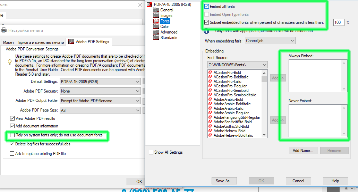
Task: Click the General folder icon in settings tree
Action: click(x=156, y=10)
